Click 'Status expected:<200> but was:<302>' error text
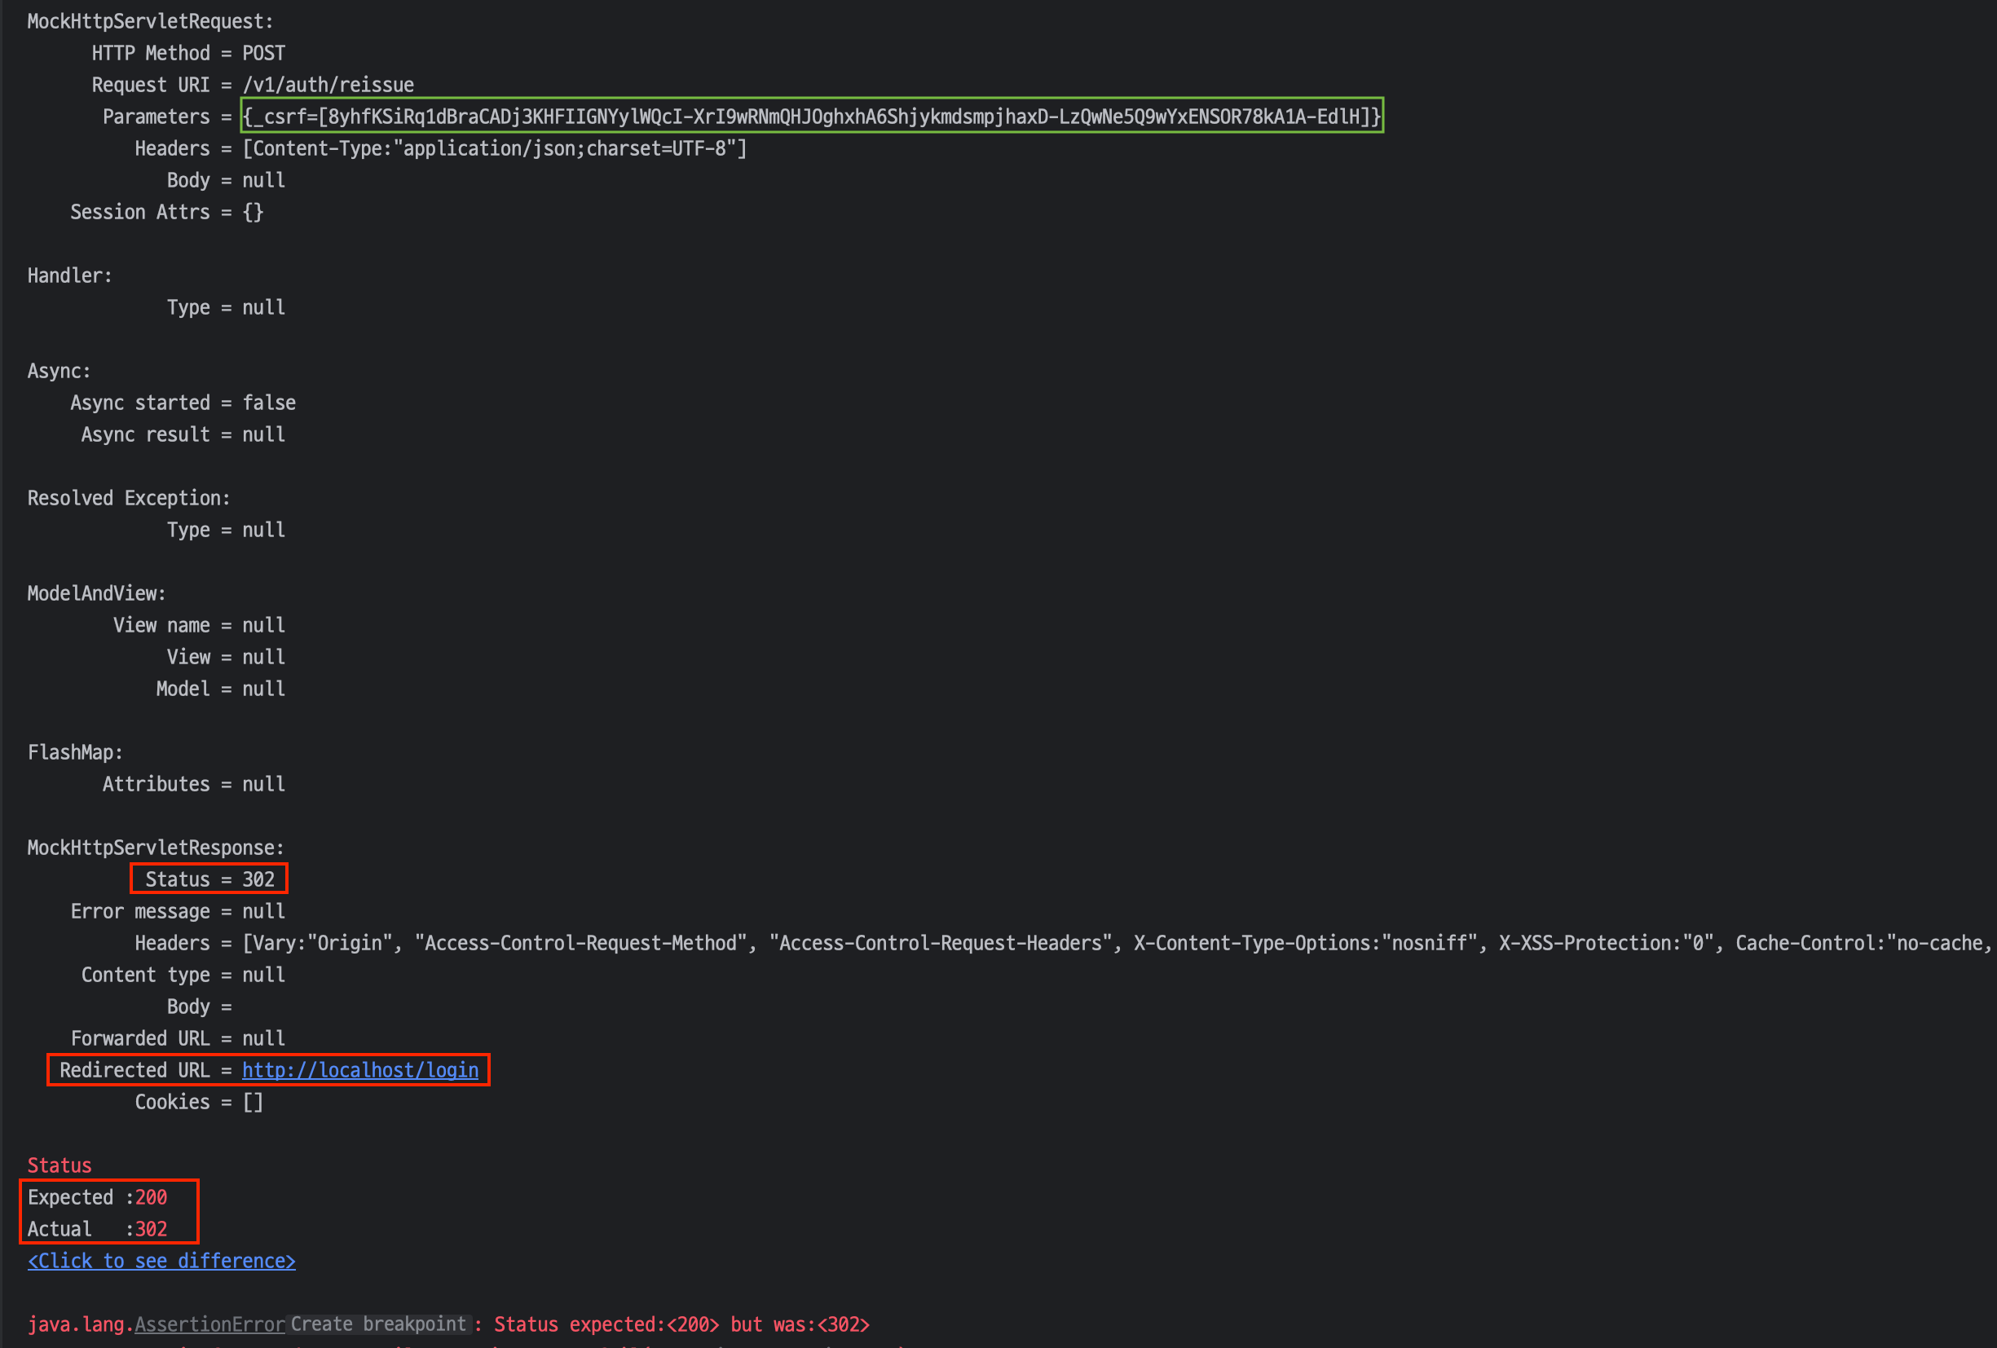The image size is (1997, 1348). (x=681, y=1324)
